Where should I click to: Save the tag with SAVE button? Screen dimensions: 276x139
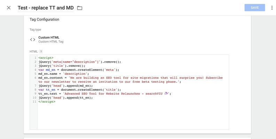[255, 8]
